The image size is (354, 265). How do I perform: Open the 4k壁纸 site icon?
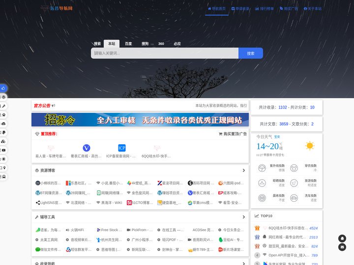coord(129,183)
